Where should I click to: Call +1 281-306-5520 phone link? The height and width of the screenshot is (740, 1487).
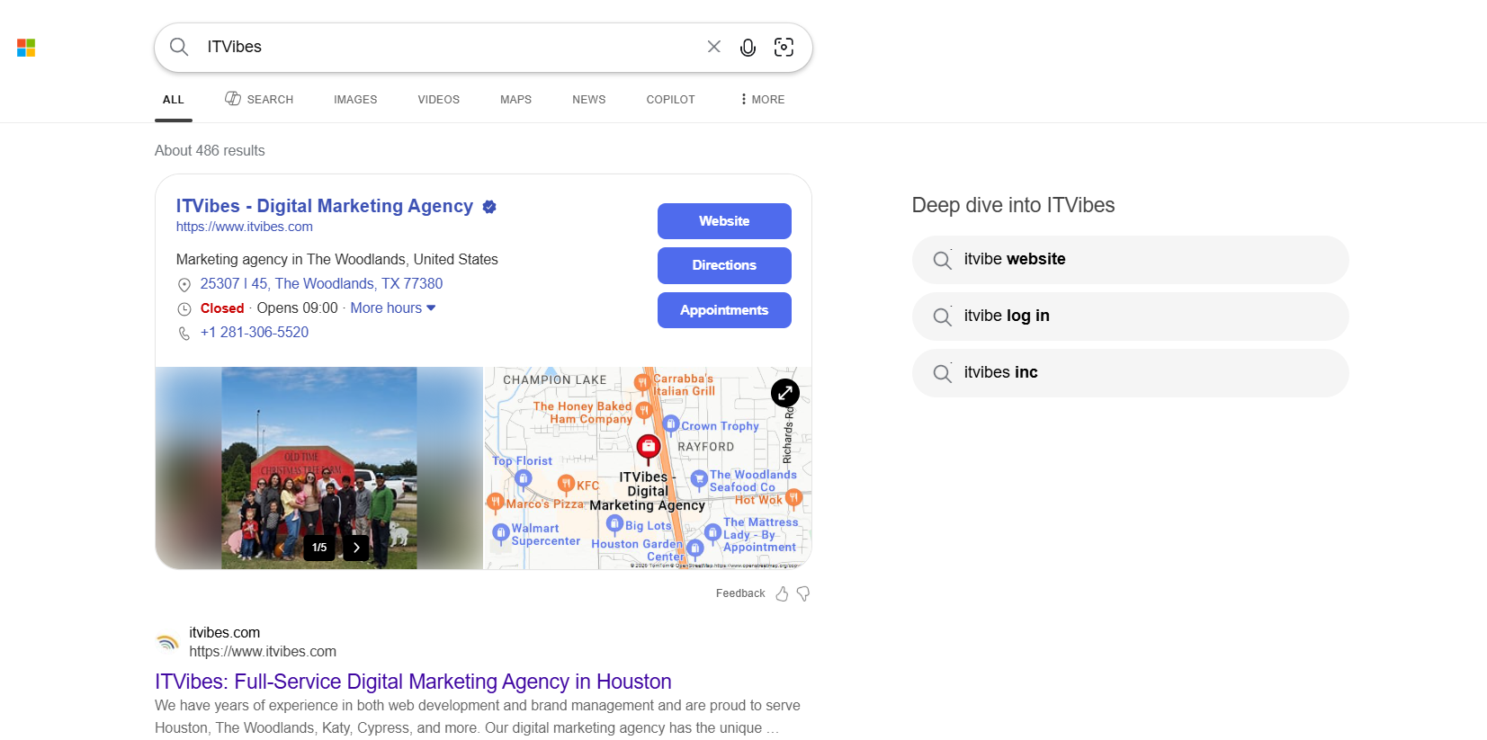click(255, 332)
